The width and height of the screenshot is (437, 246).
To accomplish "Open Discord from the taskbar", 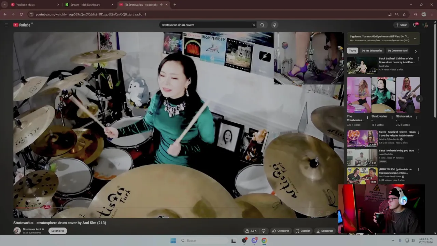I will tap(254, 241).
